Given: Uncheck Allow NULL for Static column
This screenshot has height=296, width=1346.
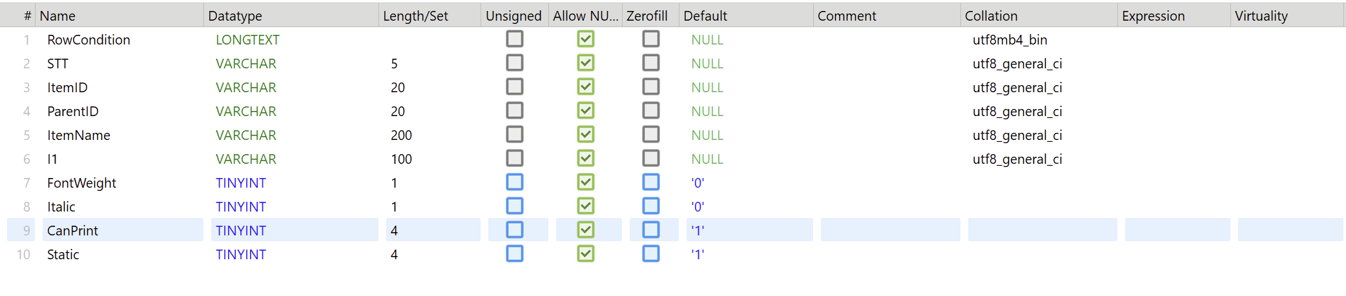Looking at the screenshot, I should [x=585, y=254].
